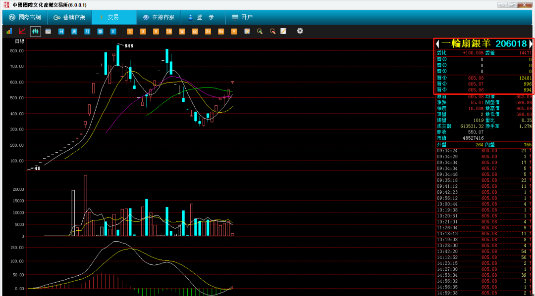The width and height of the screenshot is (535, 296).
Task: Click the blue X period icon
Action: [x=113, y=31]
